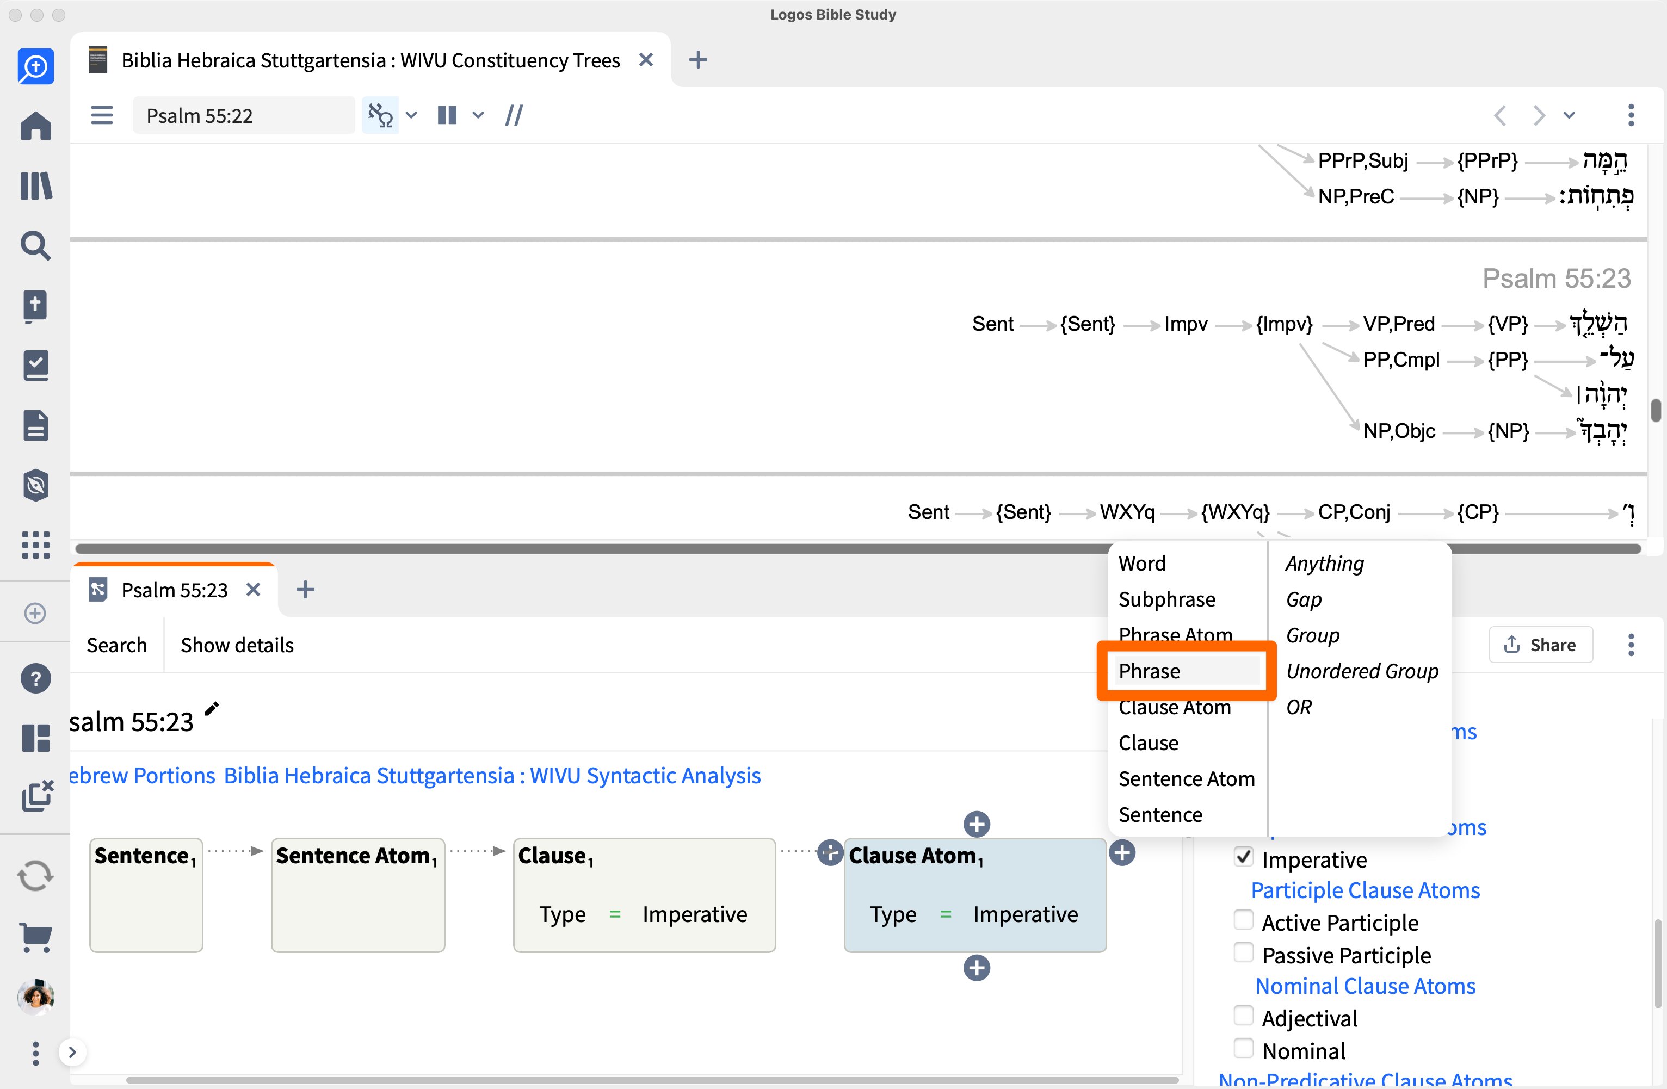Choose OR from the popup menu

click(x=1299, y=707)
